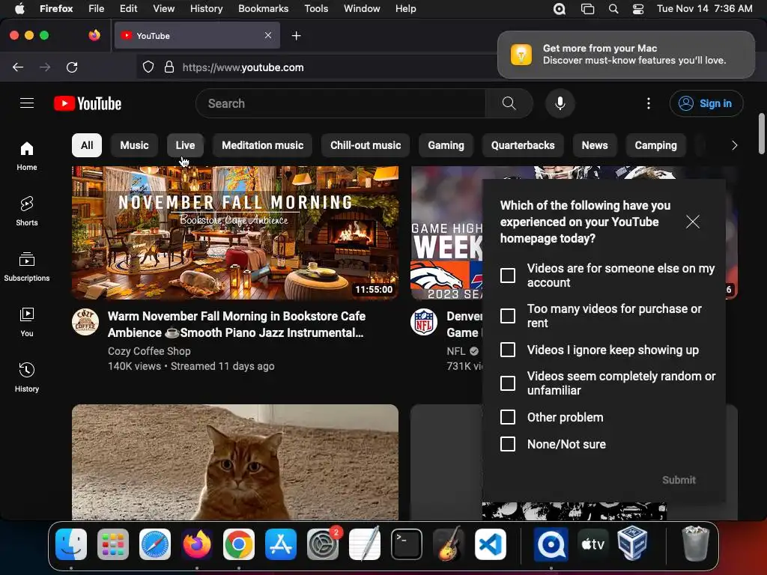Select the All filter chip

tap(87, 145)
